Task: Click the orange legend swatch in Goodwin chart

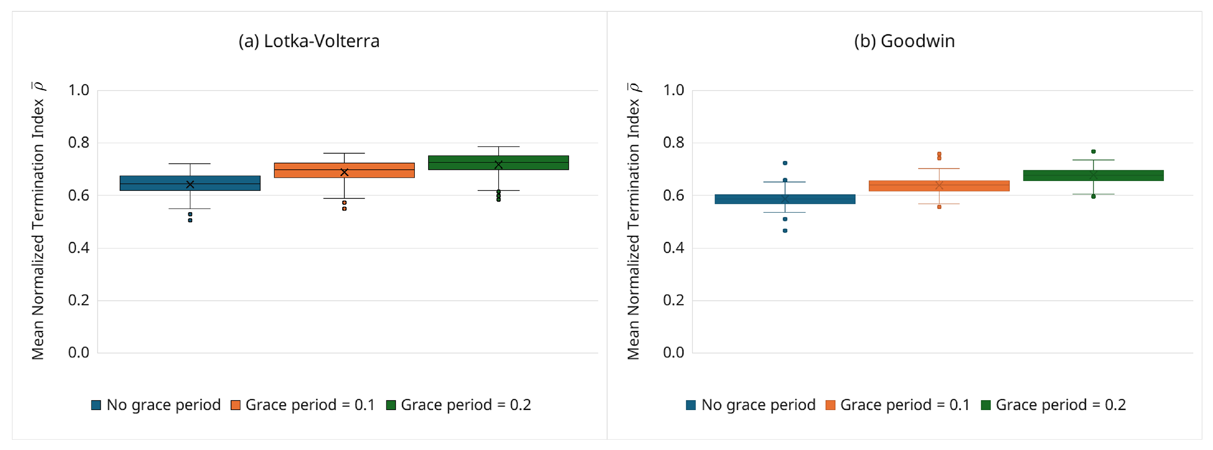Action: click(830, 405)
